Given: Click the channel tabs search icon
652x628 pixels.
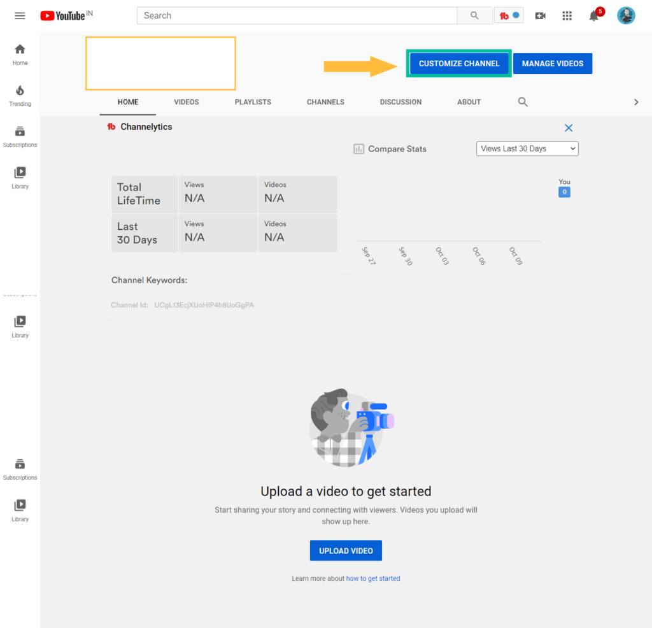Looking at the screenshot, I should 523,102.
